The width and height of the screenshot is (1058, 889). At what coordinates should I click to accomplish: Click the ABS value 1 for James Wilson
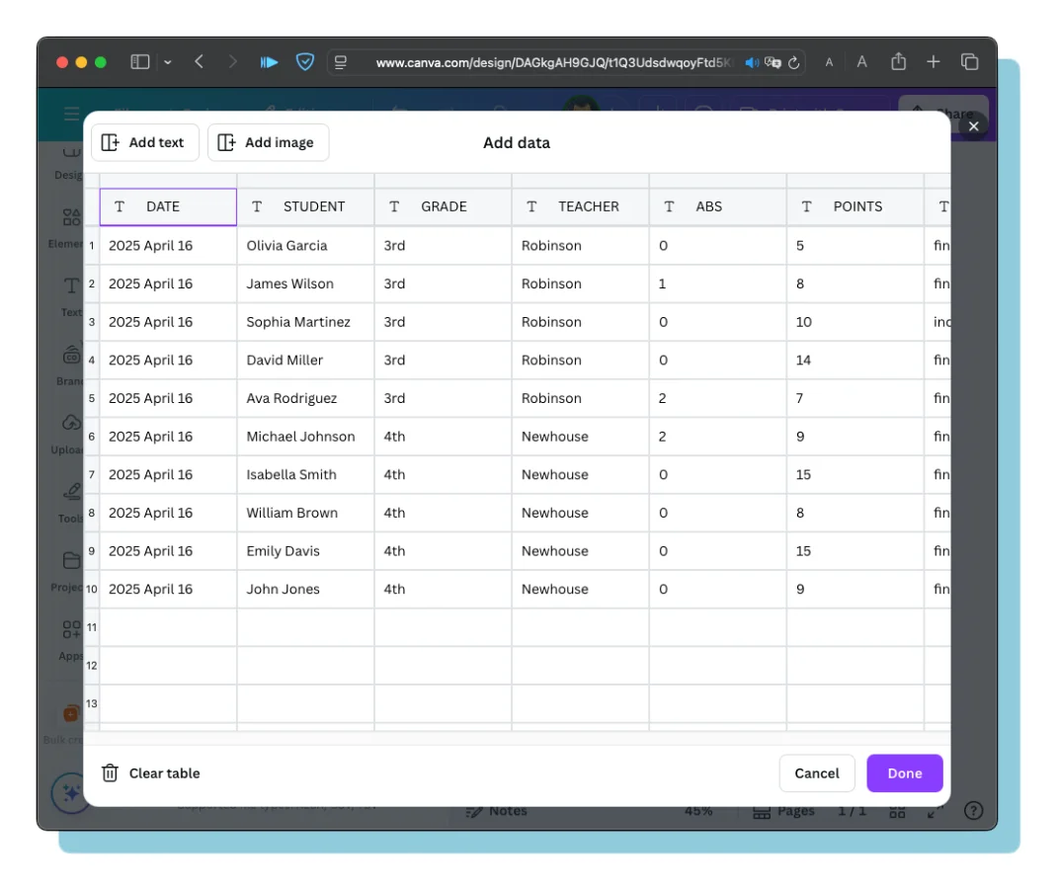(718, 283)
